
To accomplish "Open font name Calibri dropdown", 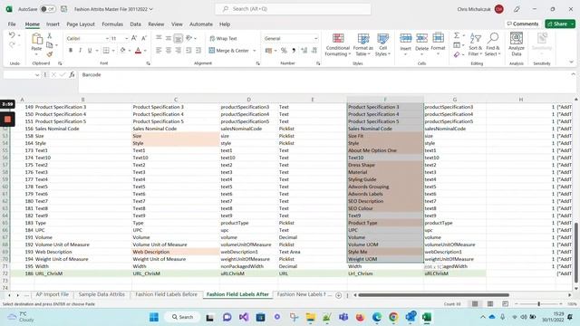I will pyautogui.click(x=107, y=38).
